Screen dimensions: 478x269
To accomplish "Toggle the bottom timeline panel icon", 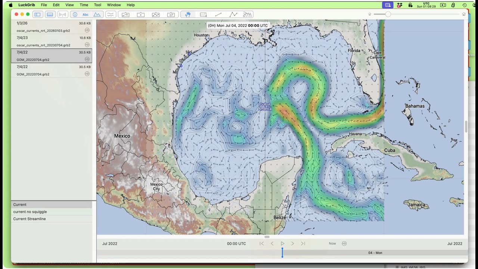I will [x=50, y=15].
